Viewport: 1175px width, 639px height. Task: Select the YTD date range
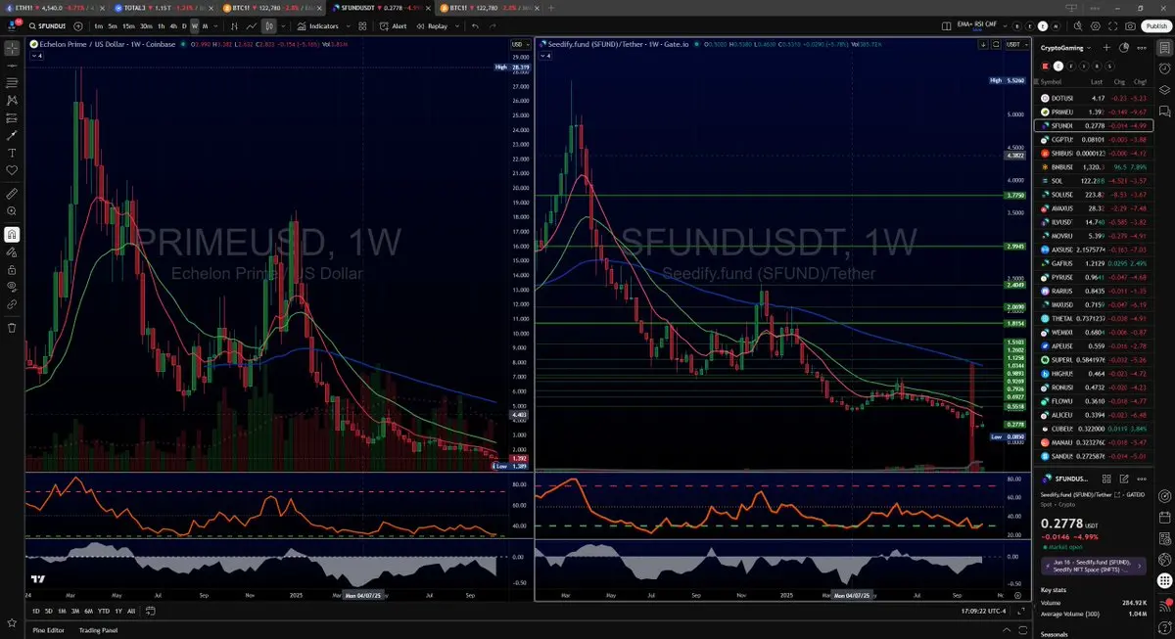coord(104,611)
